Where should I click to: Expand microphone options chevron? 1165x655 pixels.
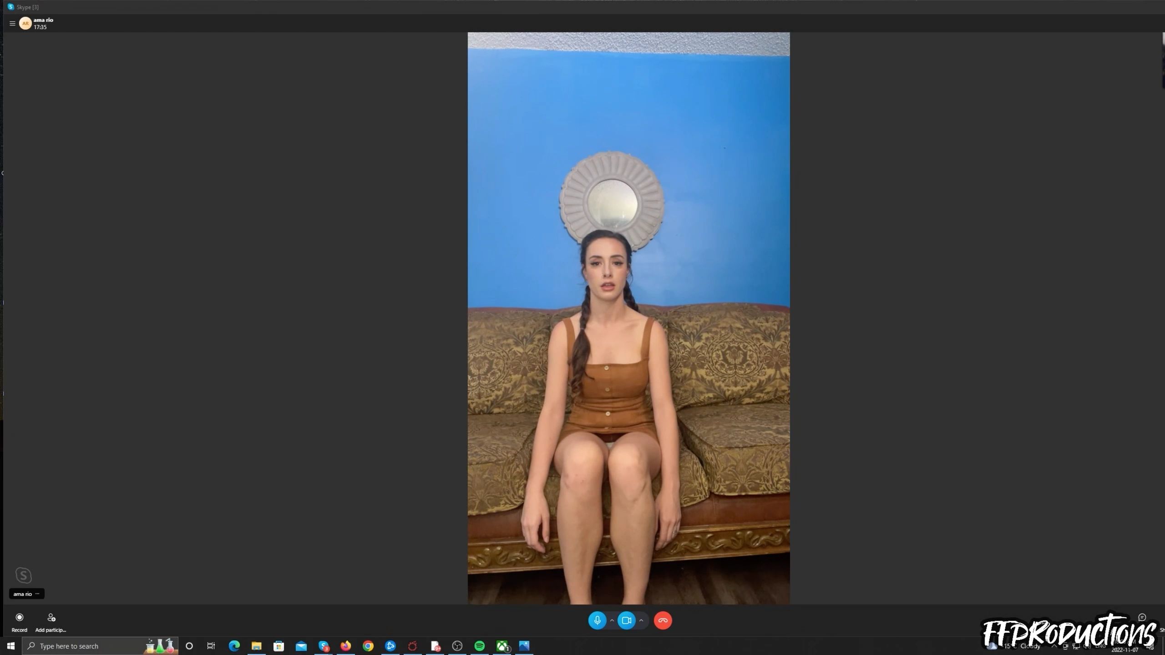pos(612,620)
